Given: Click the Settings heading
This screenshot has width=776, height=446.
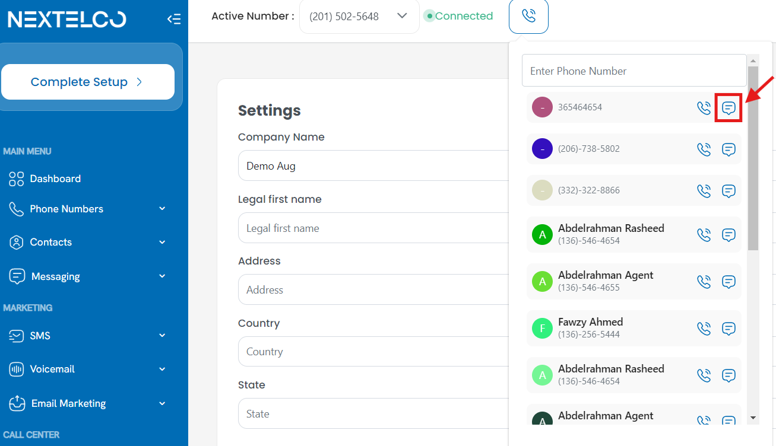Looking at the screenshot, I should click(x=269, y=111).
